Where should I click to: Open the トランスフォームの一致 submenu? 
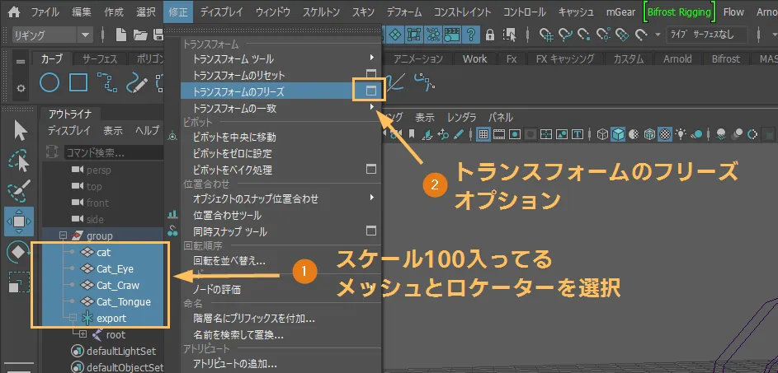click(281, 108)
